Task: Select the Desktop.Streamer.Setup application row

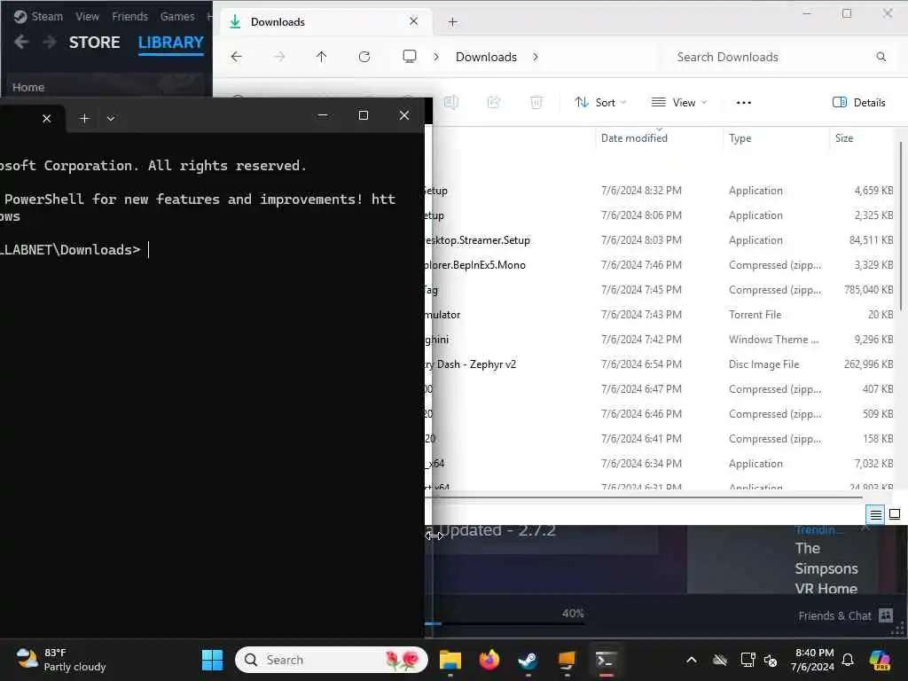Action: point(660,240)
